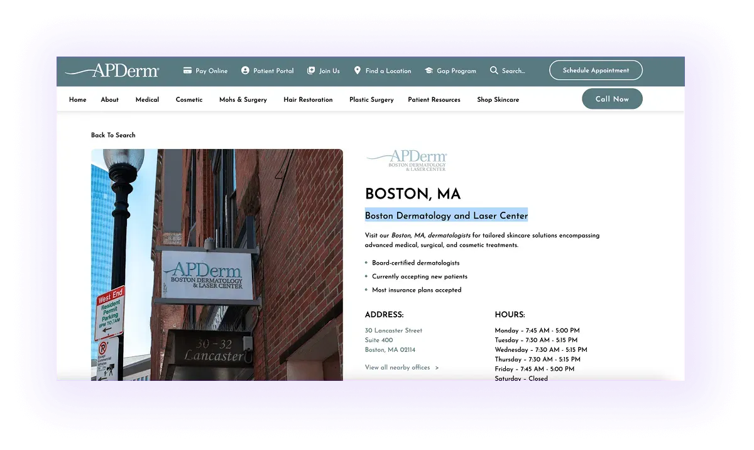Open the Medical menu

[x=148, y=99]
